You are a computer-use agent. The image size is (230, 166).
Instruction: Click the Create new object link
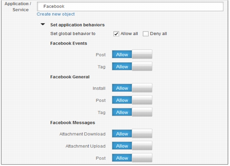click(55, 14)
